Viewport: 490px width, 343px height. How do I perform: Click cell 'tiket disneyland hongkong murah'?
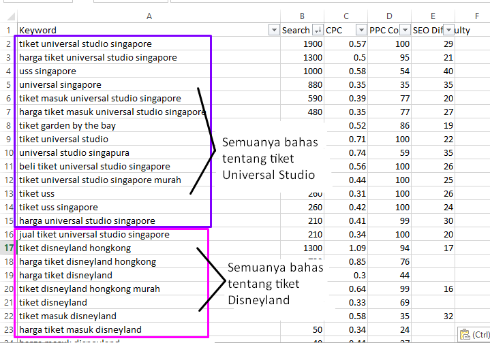149,289
